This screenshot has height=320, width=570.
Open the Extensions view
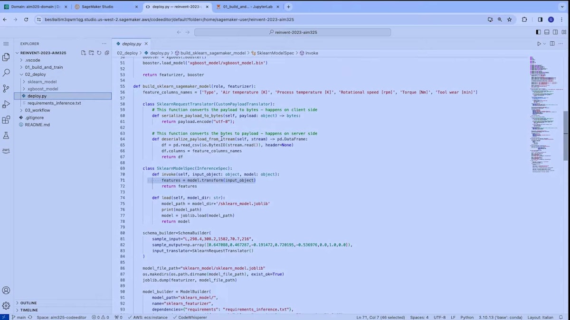pos(6,120)
